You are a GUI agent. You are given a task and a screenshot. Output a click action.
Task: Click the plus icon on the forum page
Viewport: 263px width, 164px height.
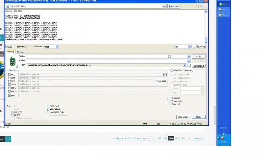point(8,139)
